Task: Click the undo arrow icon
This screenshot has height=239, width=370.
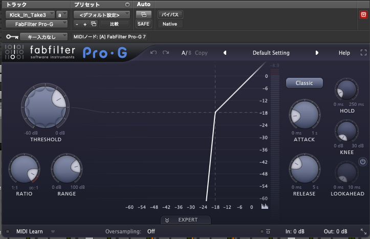Action: [154, 52]
